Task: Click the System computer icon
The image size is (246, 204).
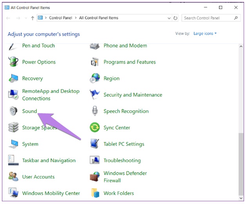Action: pyautogui.click(x=13, y=144)
